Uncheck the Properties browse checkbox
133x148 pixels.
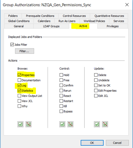tap(19, 75)
